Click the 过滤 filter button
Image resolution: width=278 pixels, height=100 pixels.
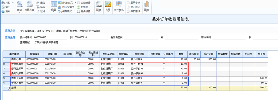(x=41, y=11)
